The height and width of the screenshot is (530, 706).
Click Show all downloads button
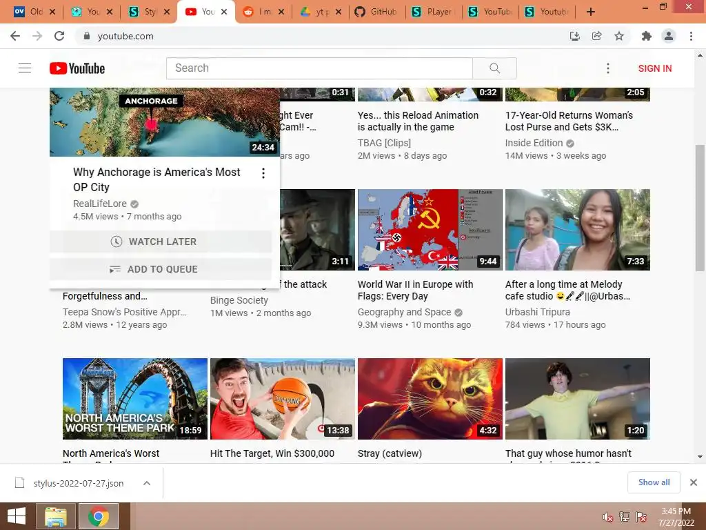pyautogui.click(x=654, y=482)
